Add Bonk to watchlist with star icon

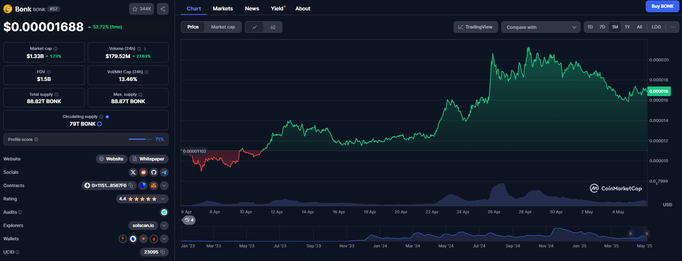pyautogui.click(x=141, y=9)
